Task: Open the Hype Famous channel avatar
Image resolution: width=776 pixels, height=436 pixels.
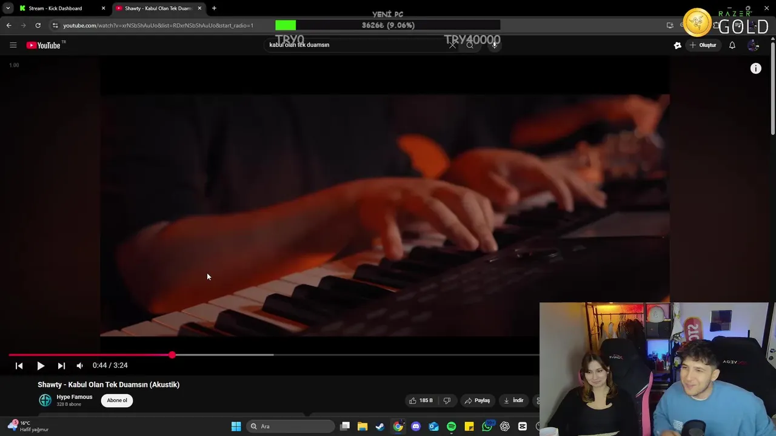Action: 45,400
